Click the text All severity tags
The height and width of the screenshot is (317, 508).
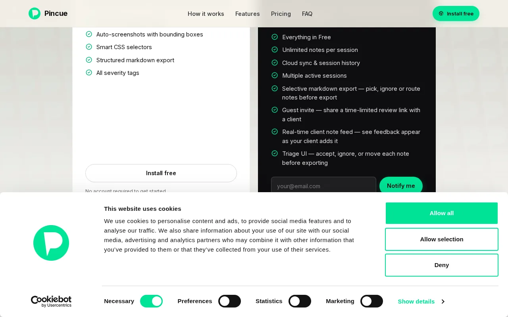point(118,73)
